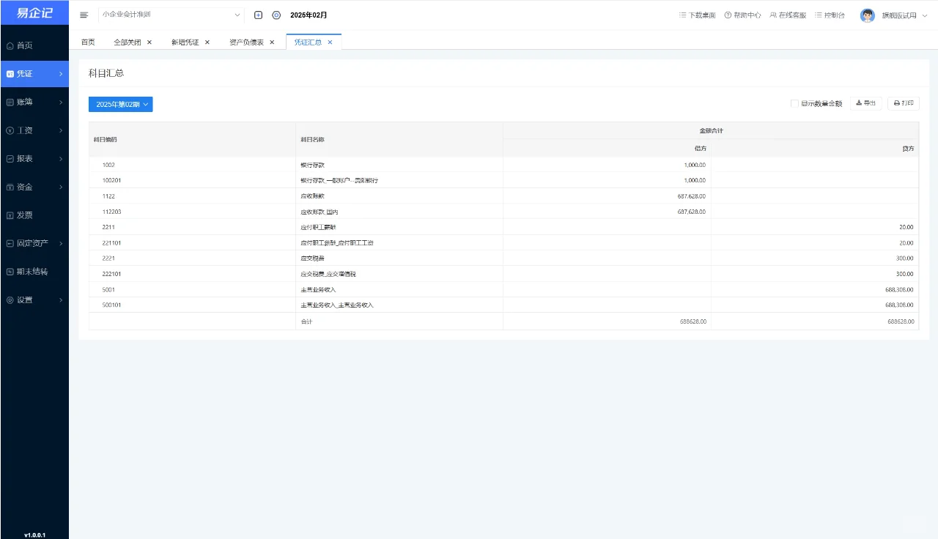This screenshot has width=938, height=539.
Task: Expand the 工资 sidebar menu
Action: (34, 130)
